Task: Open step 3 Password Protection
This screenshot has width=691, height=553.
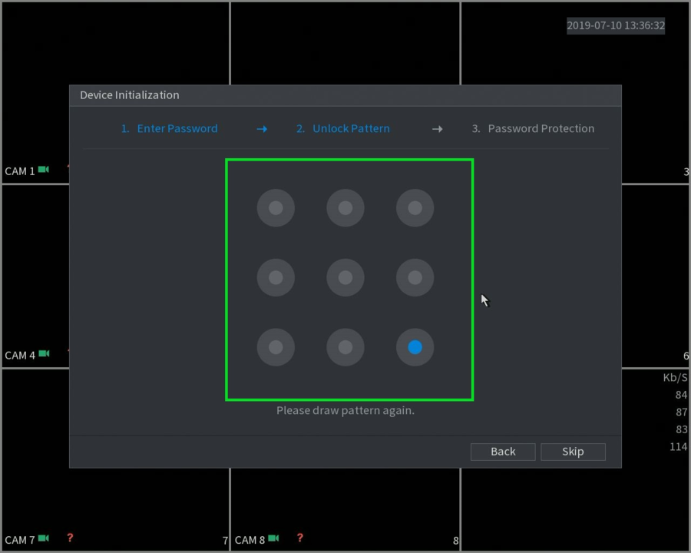Action: pyautogui.click(x=533, y=129)
